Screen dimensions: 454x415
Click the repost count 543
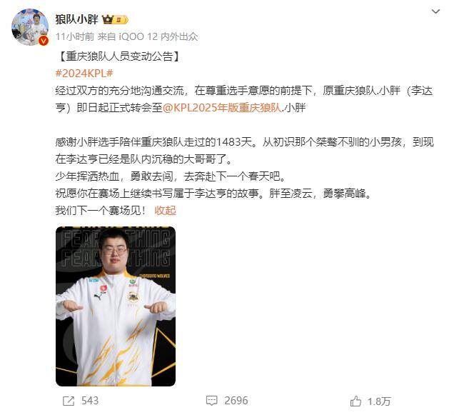coord(90,401)
